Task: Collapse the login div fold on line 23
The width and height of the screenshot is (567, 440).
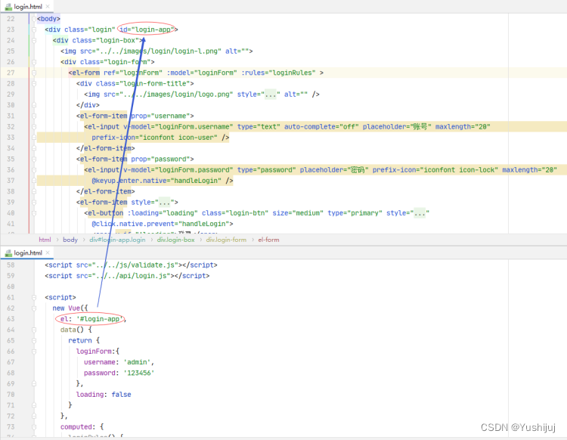Action: (33, 29)
